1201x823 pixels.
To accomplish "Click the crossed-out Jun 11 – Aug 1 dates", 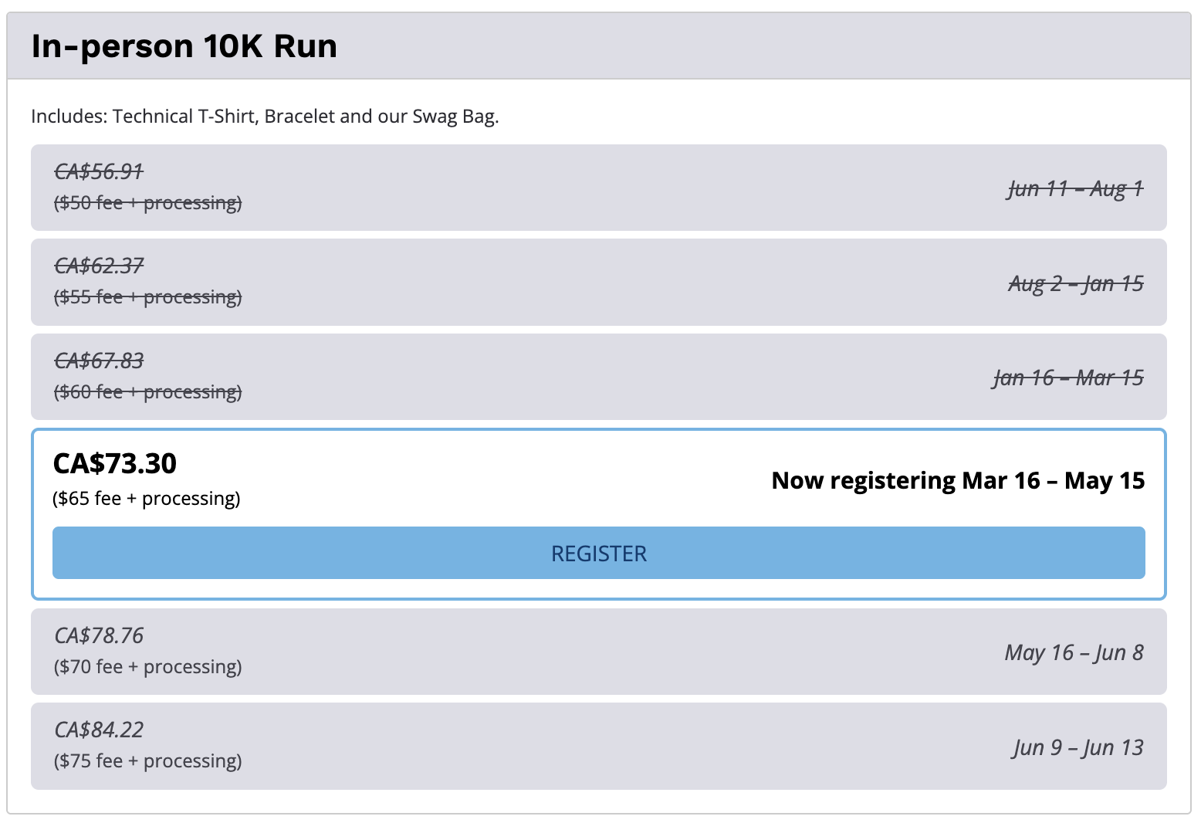I will click(1075, 188).
